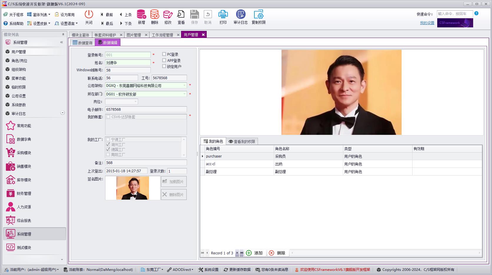
Task: Open the 所在部门 dropdown list
Action: tap(185, 94)
